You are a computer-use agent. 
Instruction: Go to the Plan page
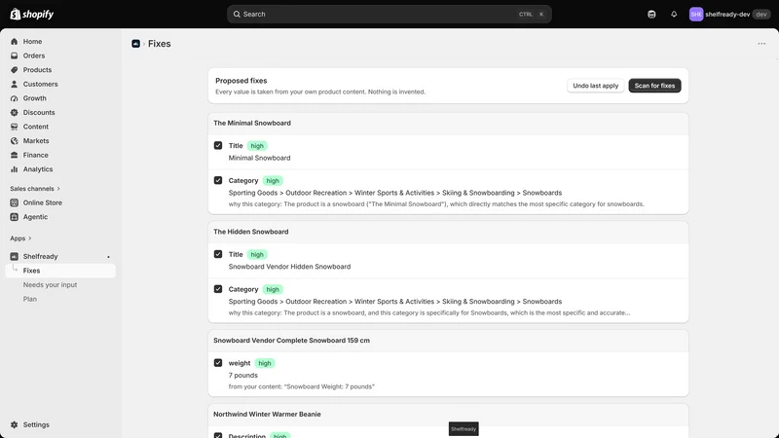point(30,299)
